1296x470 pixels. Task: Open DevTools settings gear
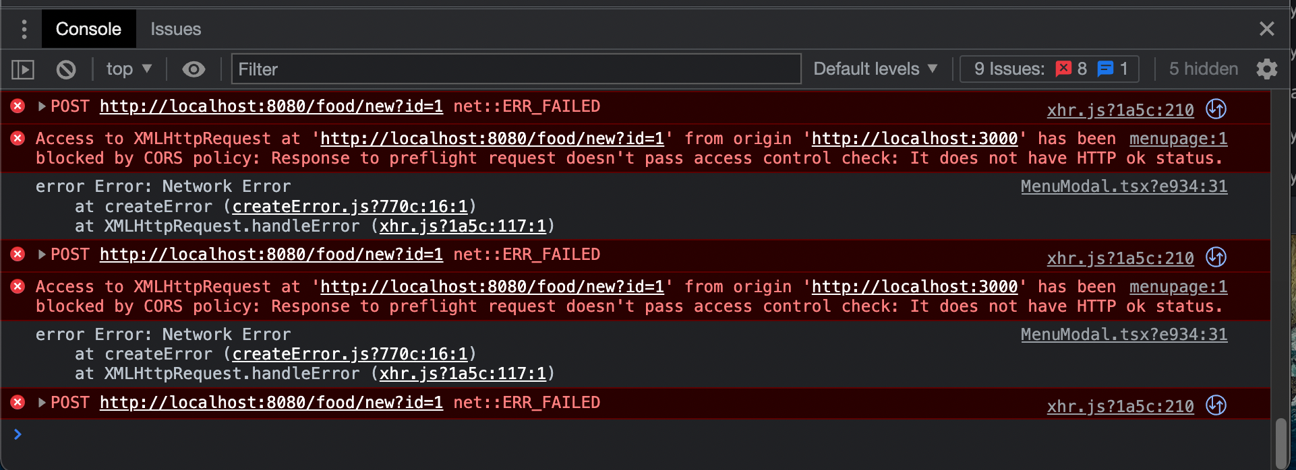(1267, 69)
